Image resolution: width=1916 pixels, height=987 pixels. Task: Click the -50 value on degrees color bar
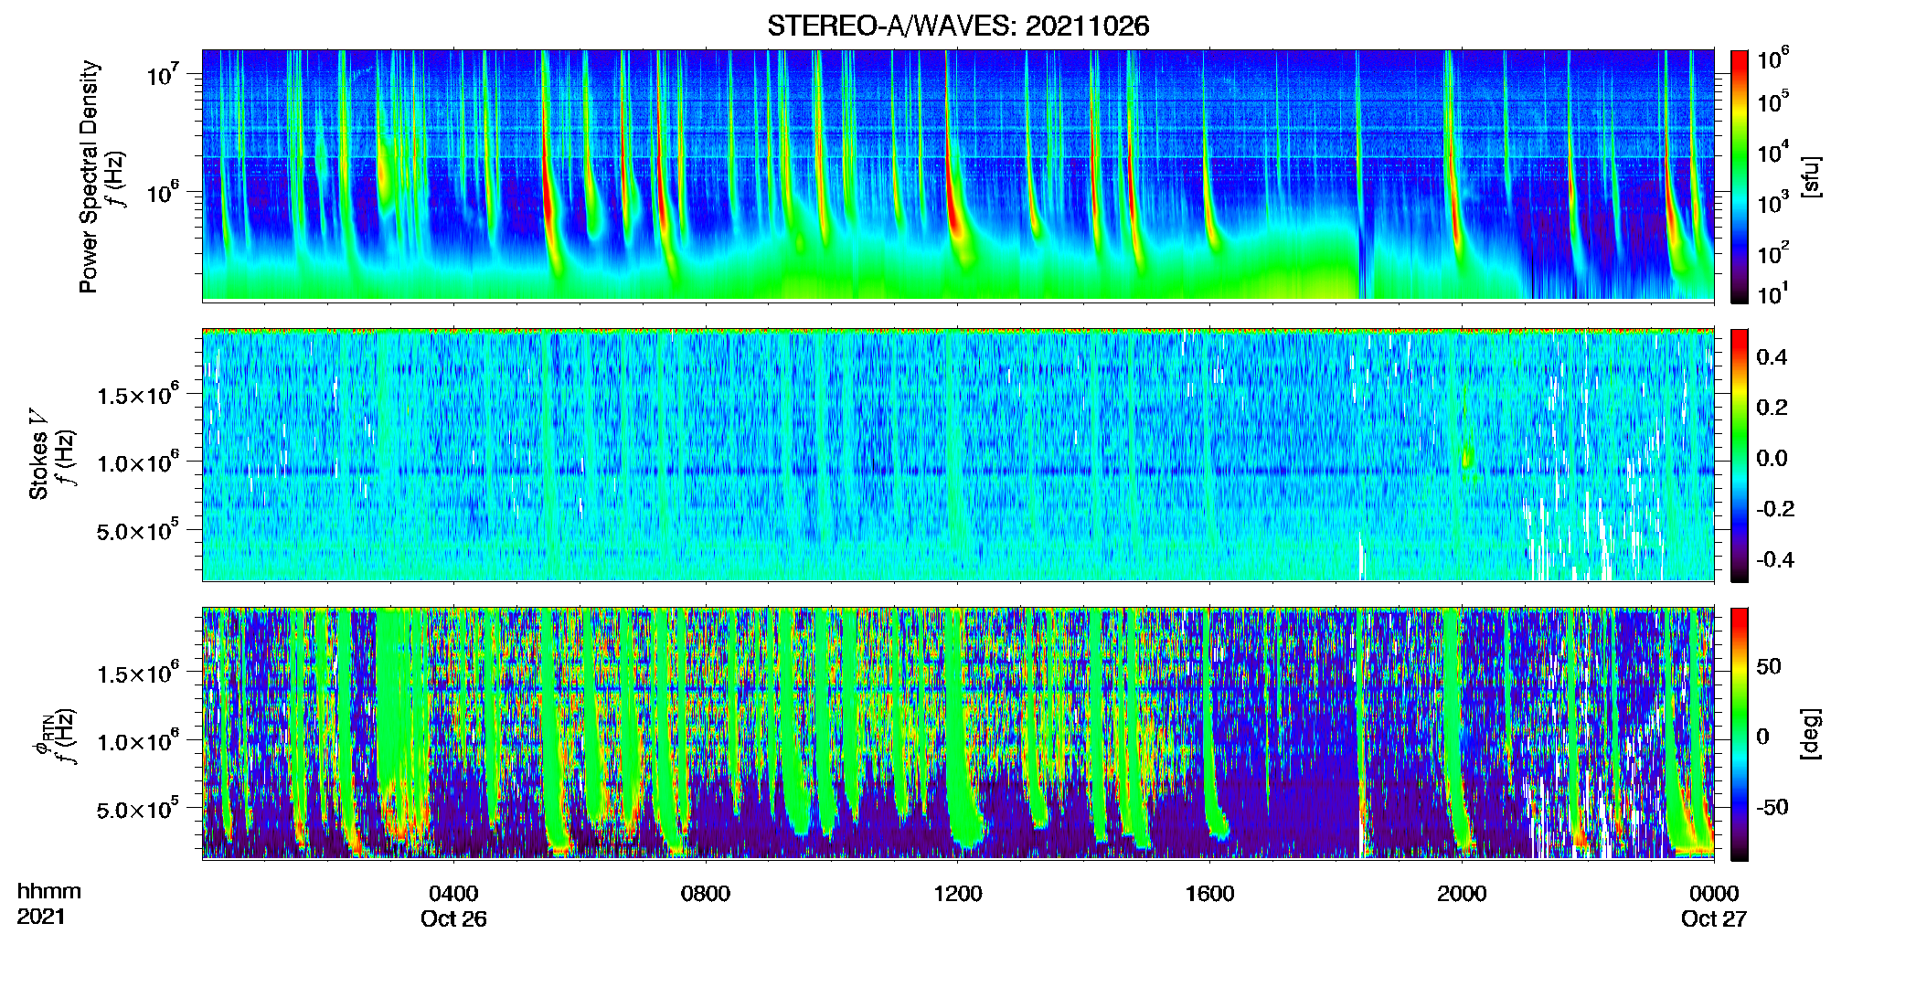pos(1772,807)
